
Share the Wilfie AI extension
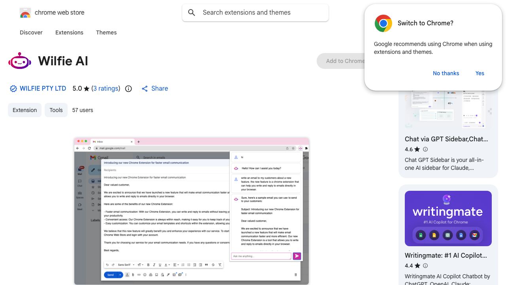coord(155,89)
